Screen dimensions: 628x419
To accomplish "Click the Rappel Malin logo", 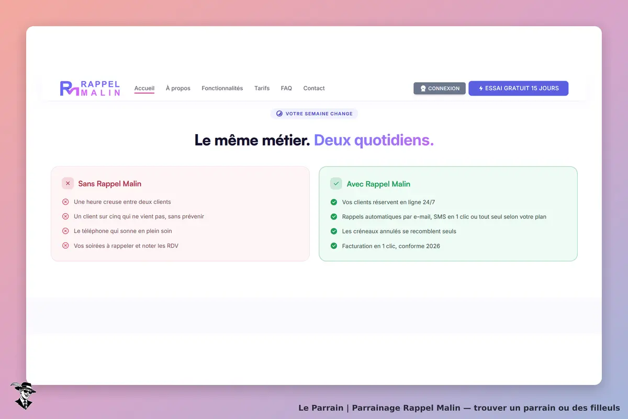I will click(90, 88).
